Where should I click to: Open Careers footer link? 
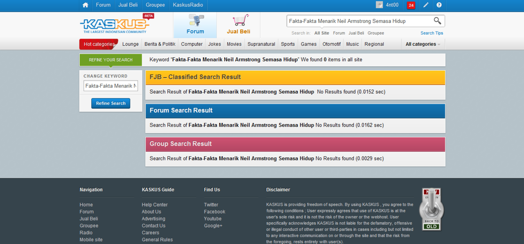pos(151,233)
